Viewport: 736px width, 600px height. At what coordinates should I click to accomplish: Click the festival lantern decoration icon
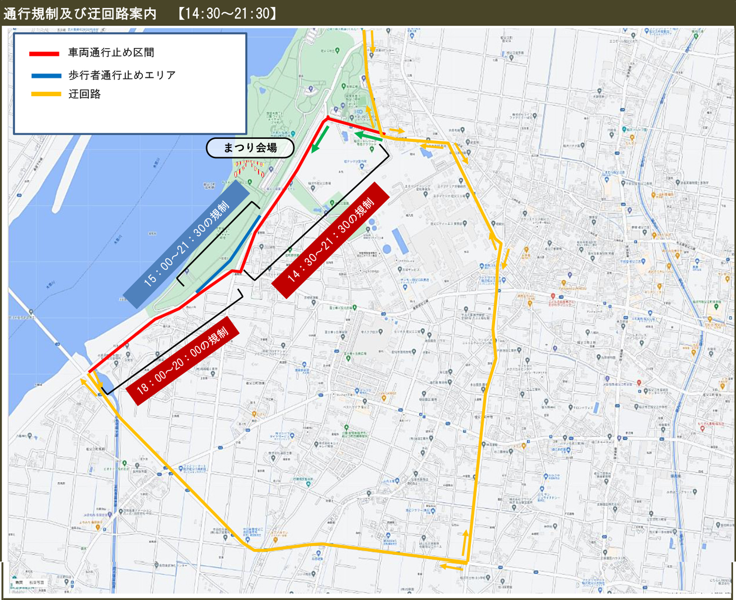point(250,168)
